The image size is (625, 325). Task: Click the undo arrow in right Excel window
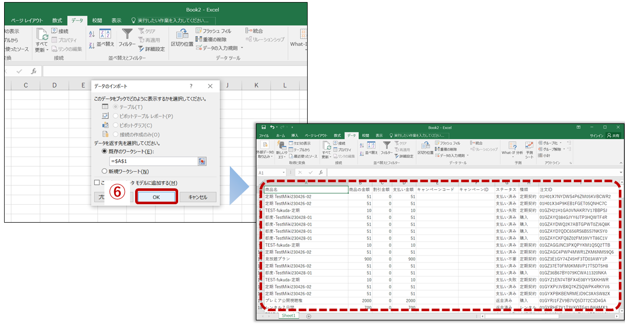point(272,127)
